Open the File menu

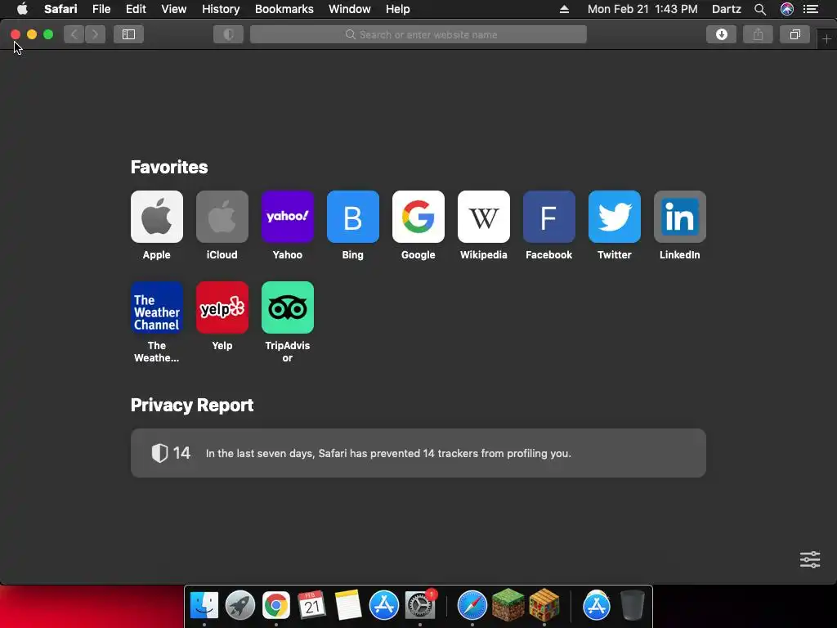(101, 9)
